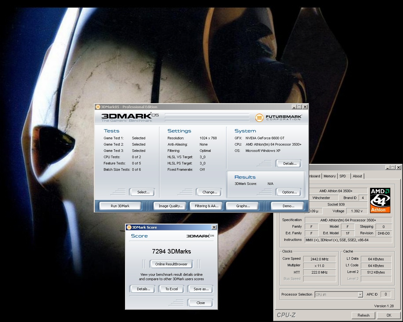
Task: Click Details... in the 3DMark Score dialog
Action: click(143, 289)
